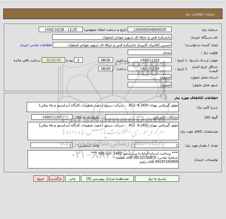
Task: Click the price validity time 08:00
Action: coord(105,68)
